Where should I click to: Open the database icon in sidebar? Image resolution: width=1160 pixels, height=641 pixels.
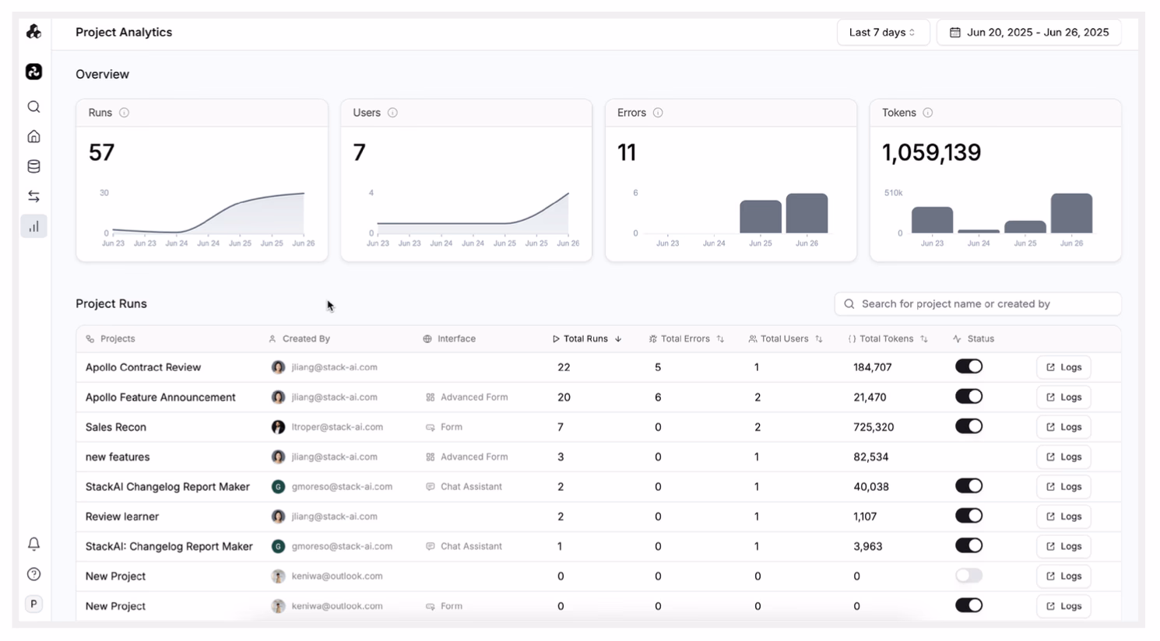coord(33,166)
